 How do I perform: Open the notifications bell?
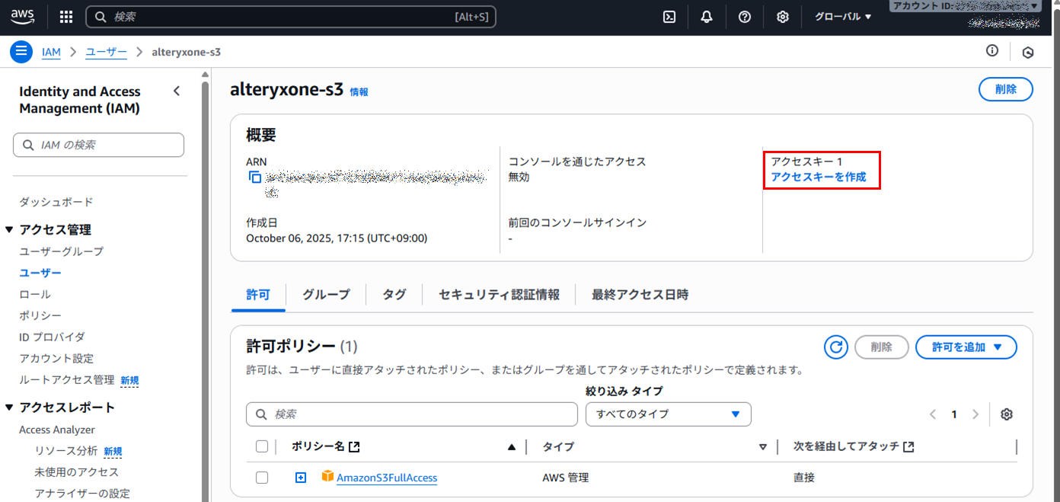(x=707, y=17)
